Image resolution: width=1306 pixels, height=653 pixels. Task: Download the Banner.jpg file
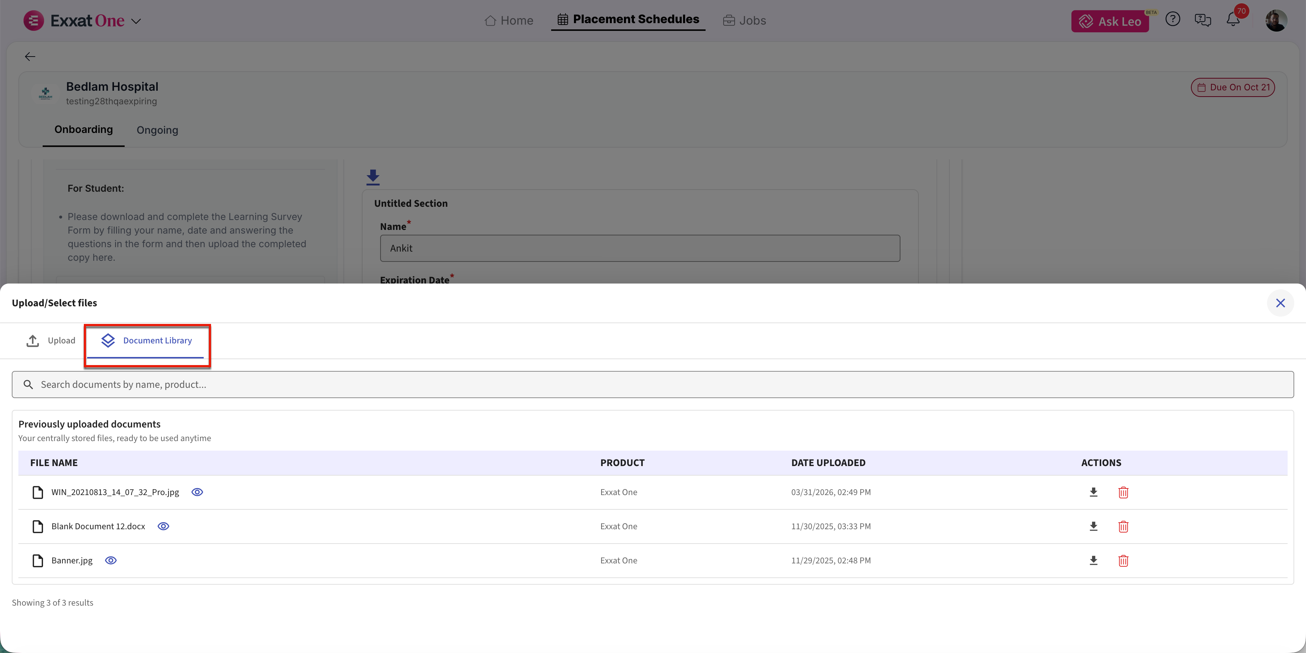[1093, 560]
